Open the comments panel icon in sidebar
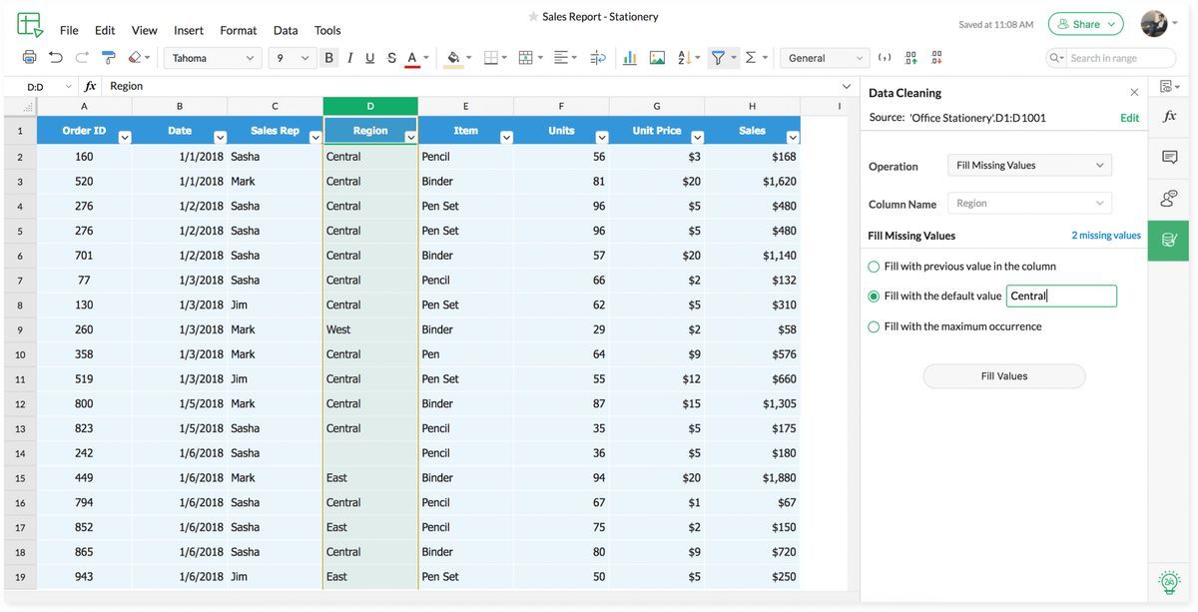 coord(1169,158)
